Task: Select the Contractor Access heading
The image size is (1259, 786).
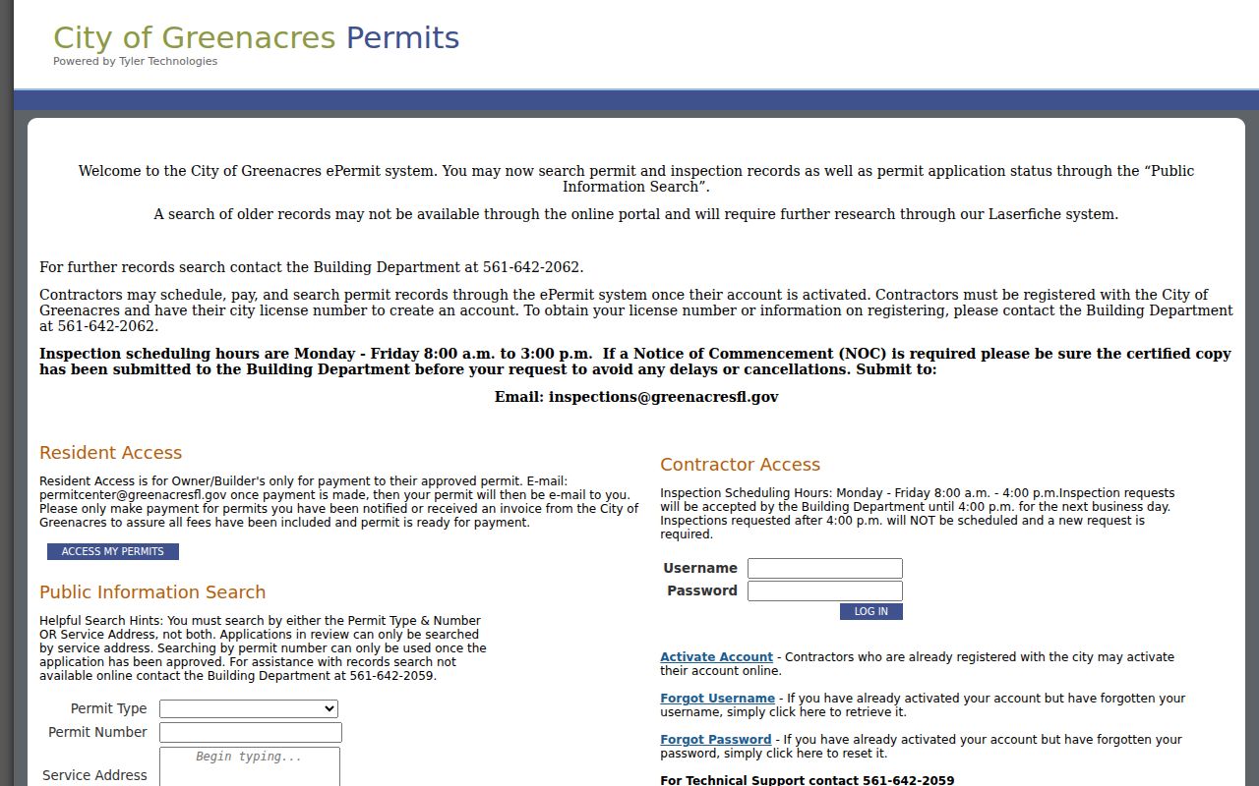Action: click(x=740, y=465)
